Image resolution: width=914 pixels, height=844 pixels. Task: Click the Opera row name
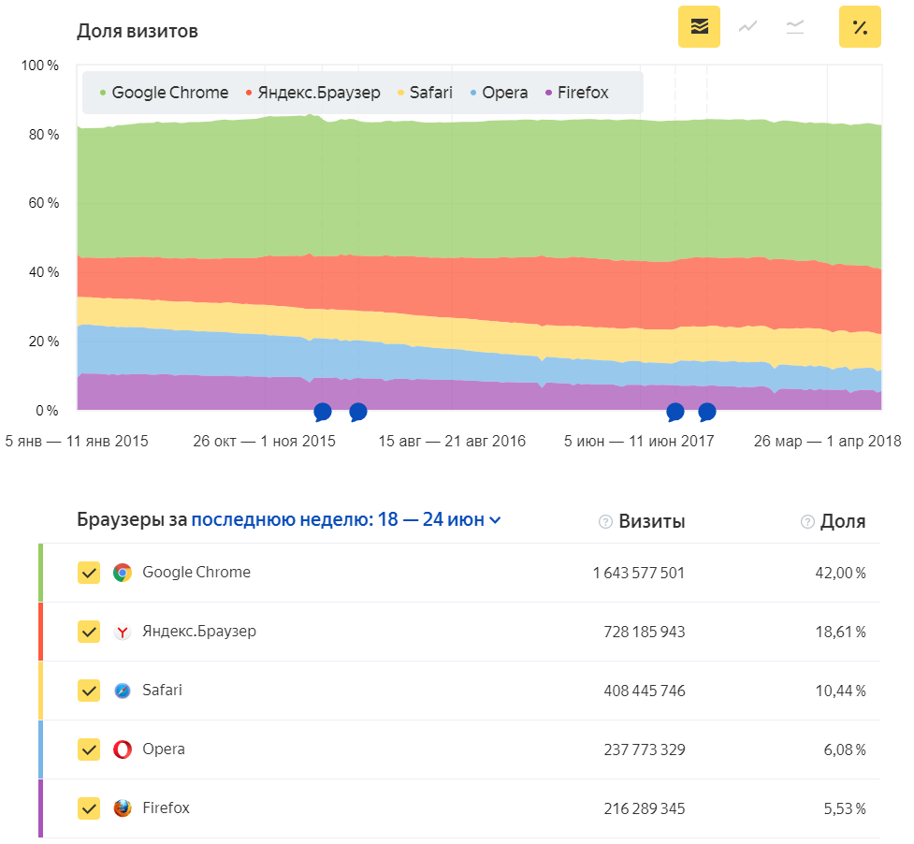164,749
